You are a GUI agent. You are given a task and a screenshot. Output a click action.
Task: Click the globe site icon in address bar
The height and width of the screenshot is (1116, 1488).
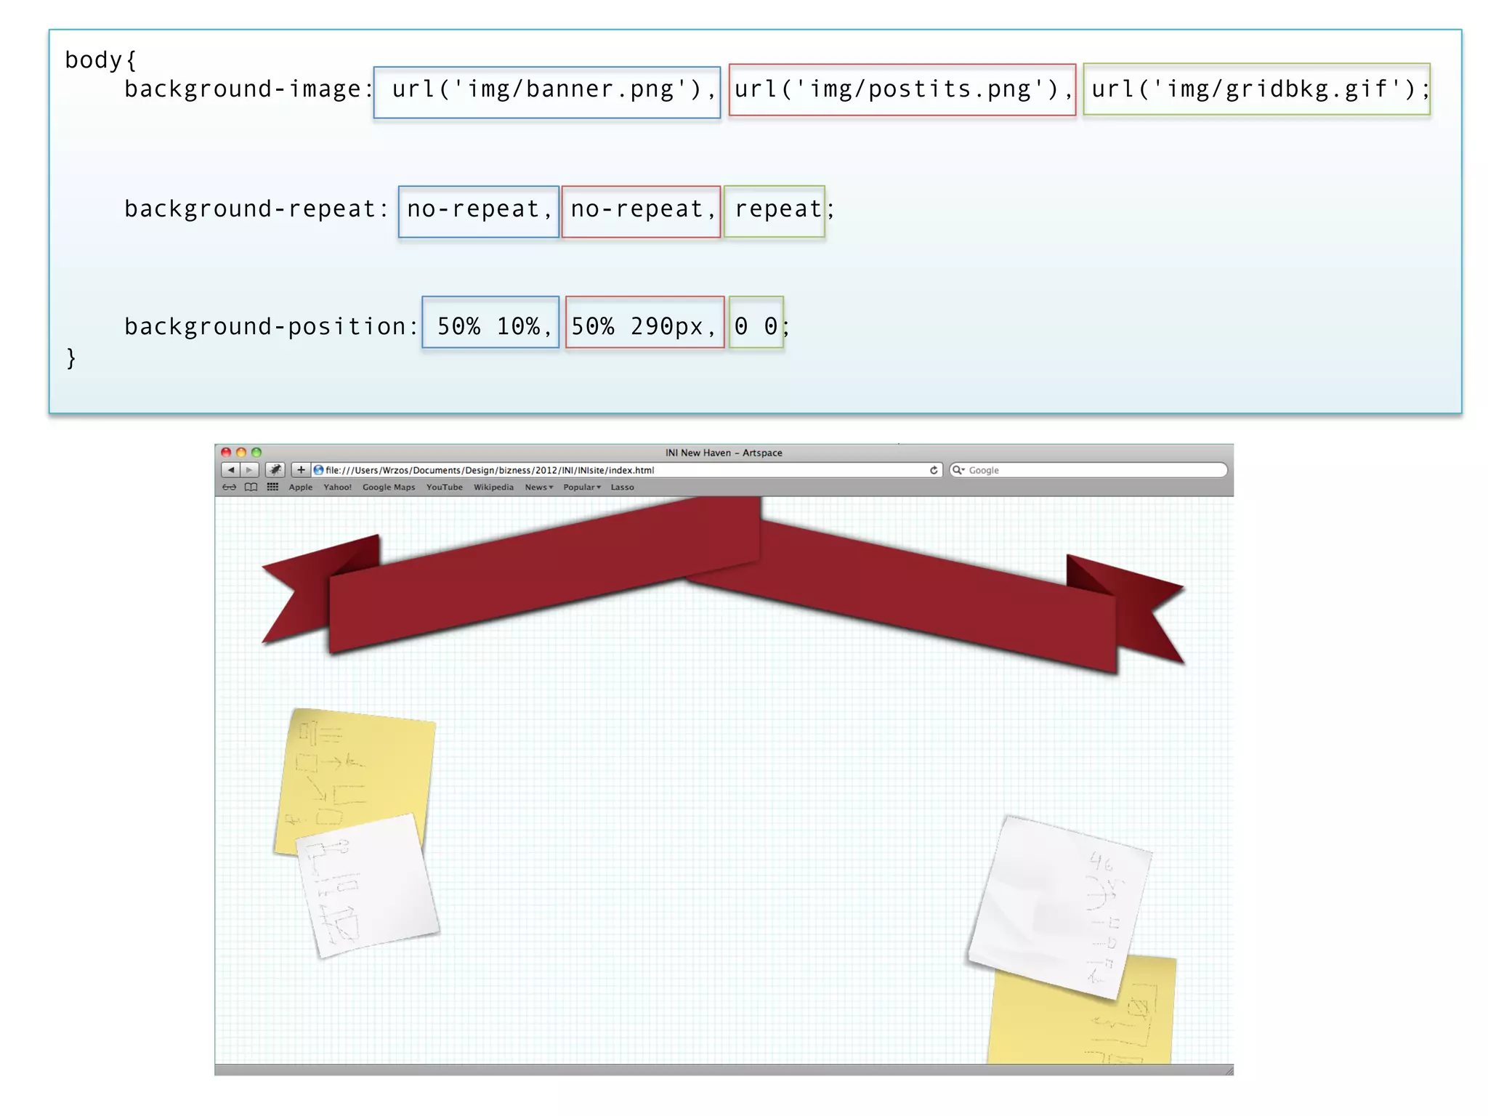coord(318,470)
